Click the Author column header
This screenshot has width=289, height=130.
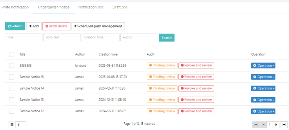click(x=80, y=54)
